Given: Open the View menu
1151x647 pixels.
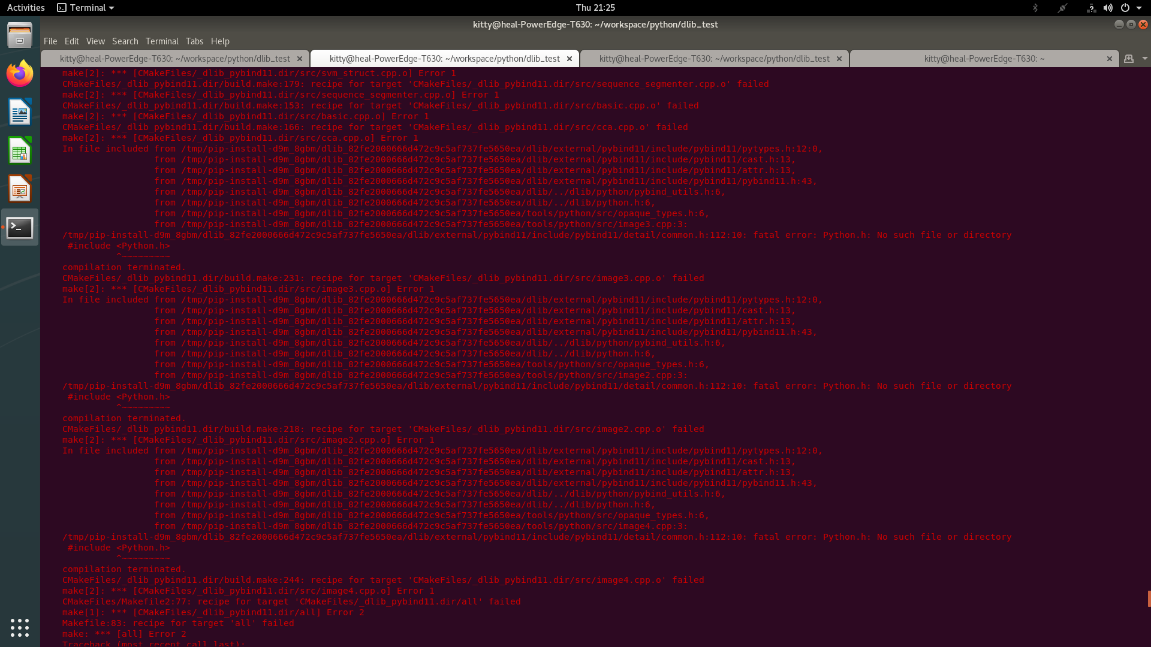Looking at the screenshot, I should [x=95, y=41].
